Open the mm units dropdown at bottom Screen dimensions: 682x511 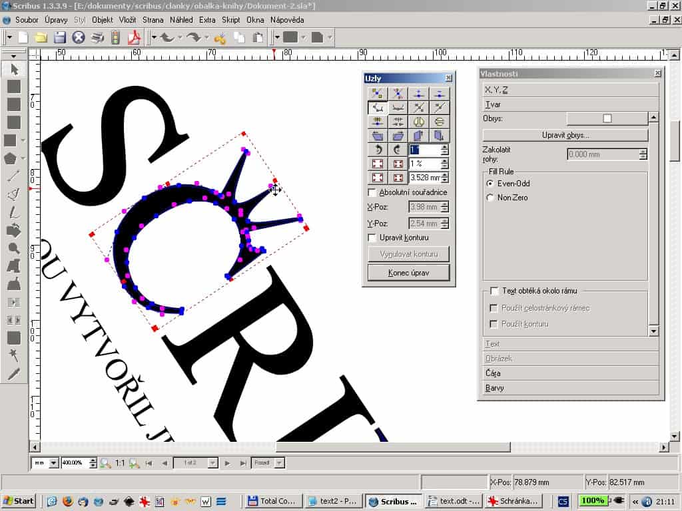point(53,463)
